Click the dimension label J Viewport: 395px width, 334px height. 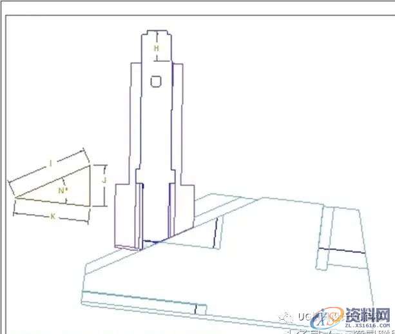[104, 181]
